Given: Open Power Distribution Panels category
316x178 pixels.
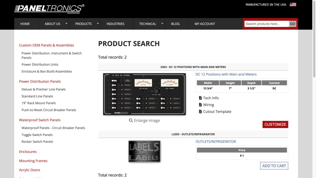Looking at the screenshot, I should click(x=40, y=81).
